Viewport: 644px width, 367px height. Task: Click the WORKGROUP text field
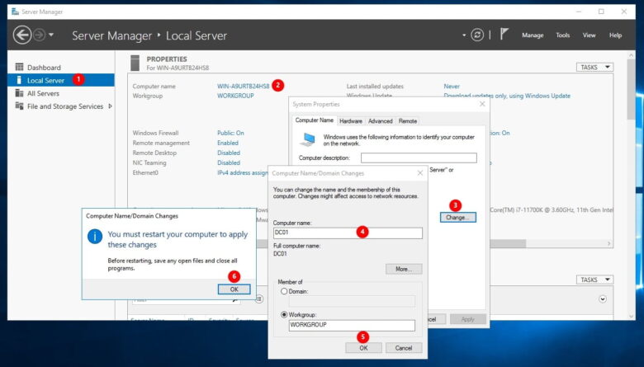point(352,325)
